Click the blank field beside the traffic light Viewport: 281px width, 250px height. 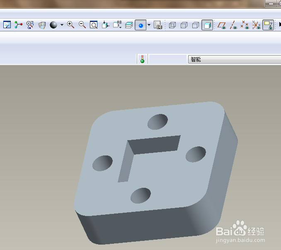coord(168,59)
